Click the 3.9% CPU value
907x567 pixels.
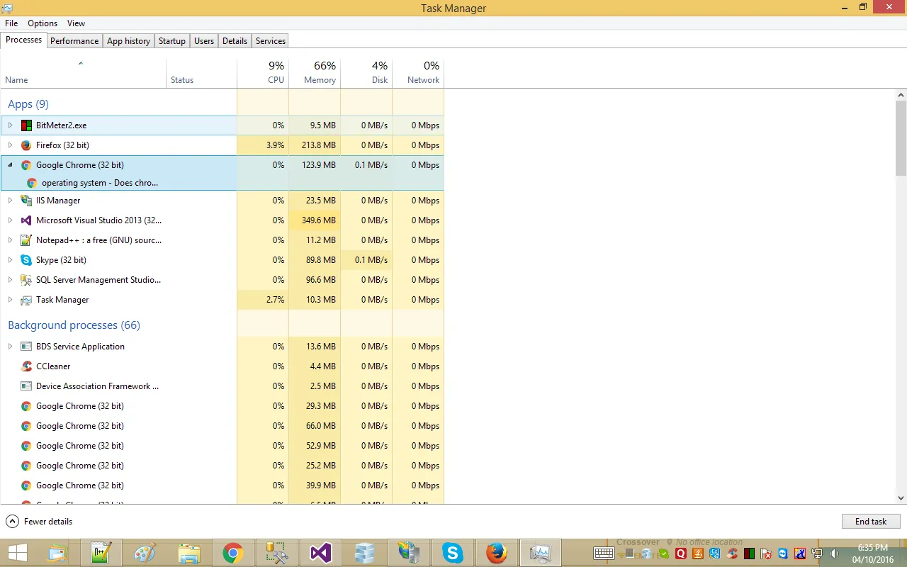click(274, 145)
